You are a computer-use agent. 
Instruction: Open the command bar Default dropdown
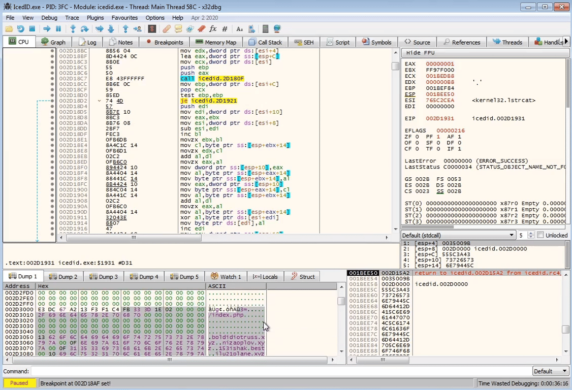click(550, 371)
